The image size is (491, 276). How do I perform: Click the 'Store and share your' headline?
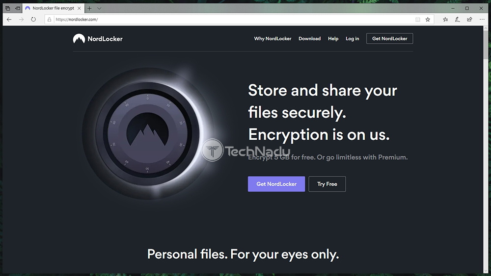pos(323,90)
